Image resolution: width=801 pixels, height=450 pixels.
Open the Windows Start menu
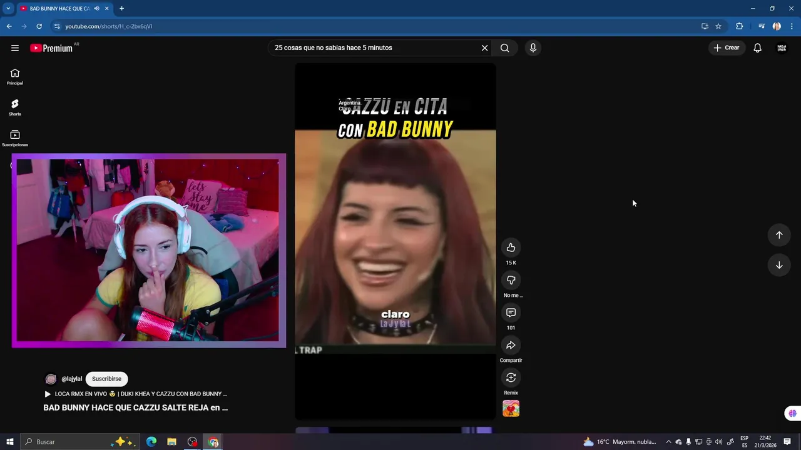9,442
